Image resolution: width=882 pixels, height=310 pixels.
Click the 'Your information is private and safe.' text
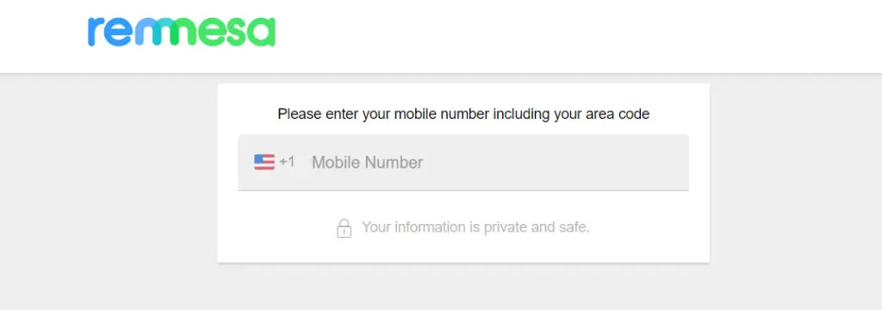click(475, 227)
